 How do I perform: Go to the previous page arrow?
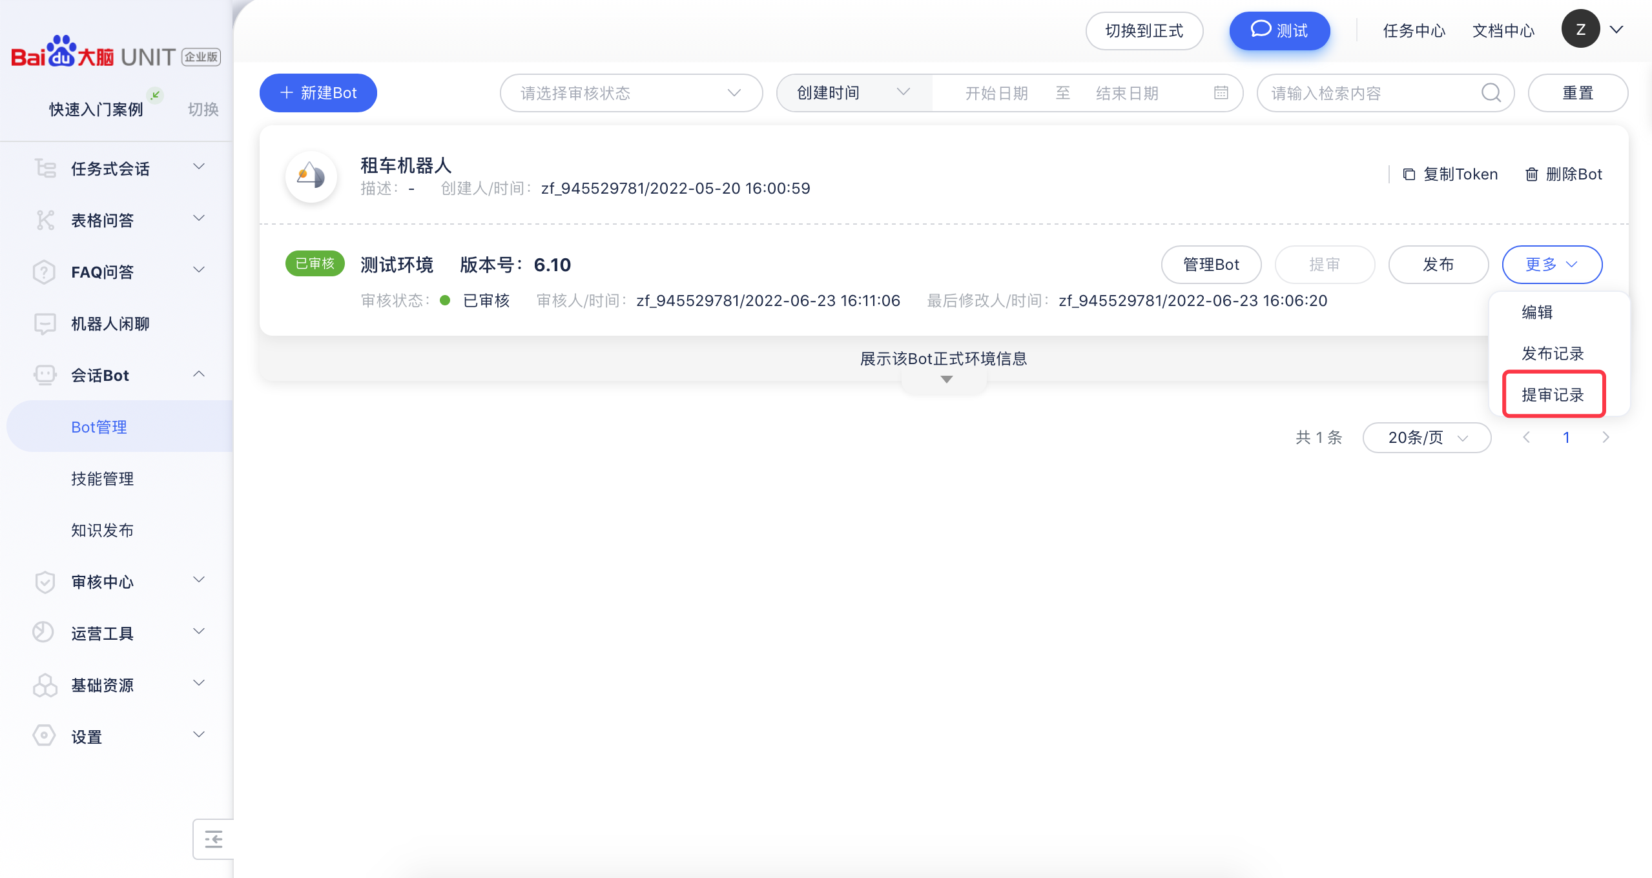pos(1526,438)
